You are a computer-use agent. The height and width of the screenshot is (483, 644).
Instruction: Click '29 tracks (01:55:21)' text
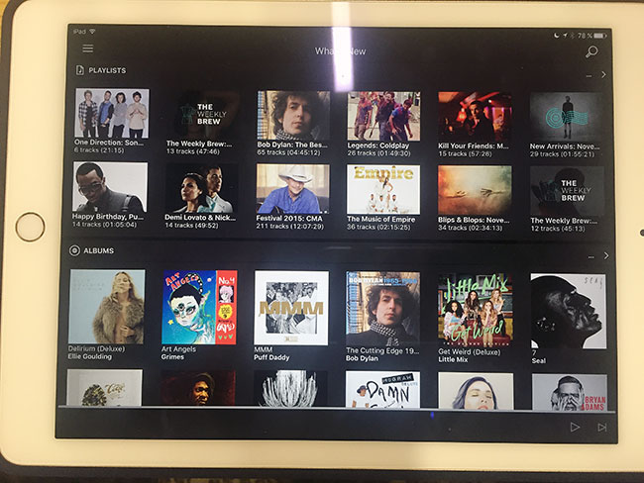[x=562, y=154]
